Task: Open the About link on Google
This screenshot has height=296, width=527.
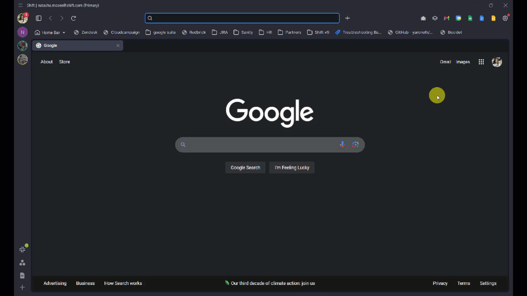Action: (x=47, y=62)
